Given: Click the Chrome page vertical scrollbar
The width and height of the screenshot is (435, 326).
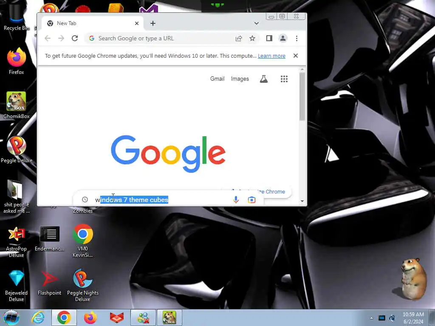Looking at the screenshot, I should [302, 96].
